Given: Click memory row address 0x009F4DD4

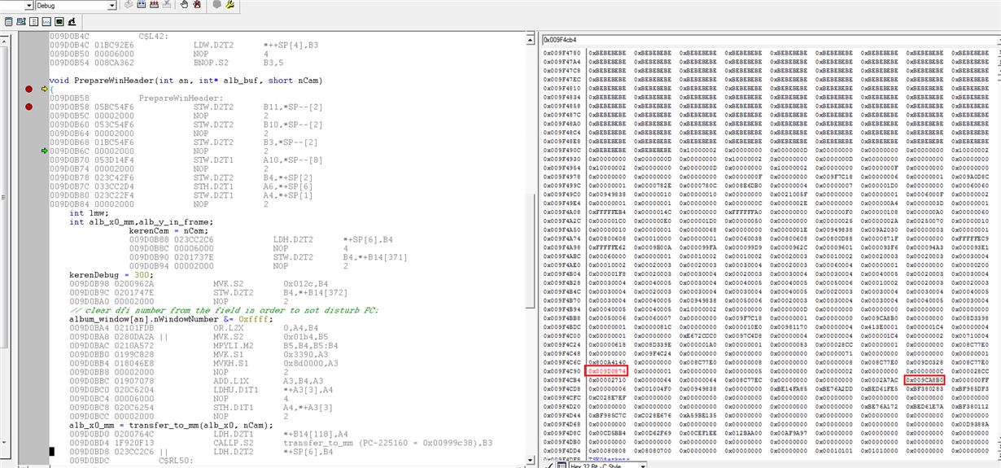Looking at the screenshot, I should 562,450.
